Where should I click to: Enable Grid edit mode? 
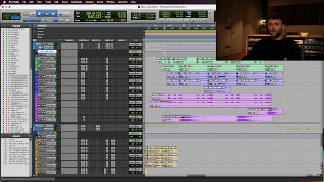(x=16, y=18)
